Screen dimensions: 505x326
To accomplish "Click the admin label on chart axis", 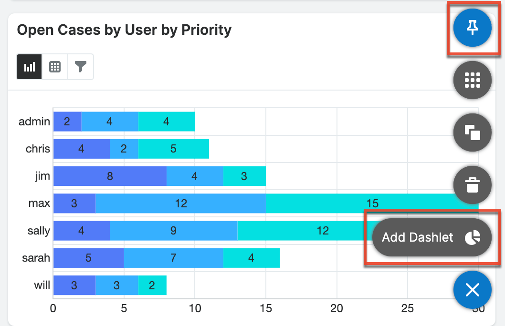I will 34,122.
